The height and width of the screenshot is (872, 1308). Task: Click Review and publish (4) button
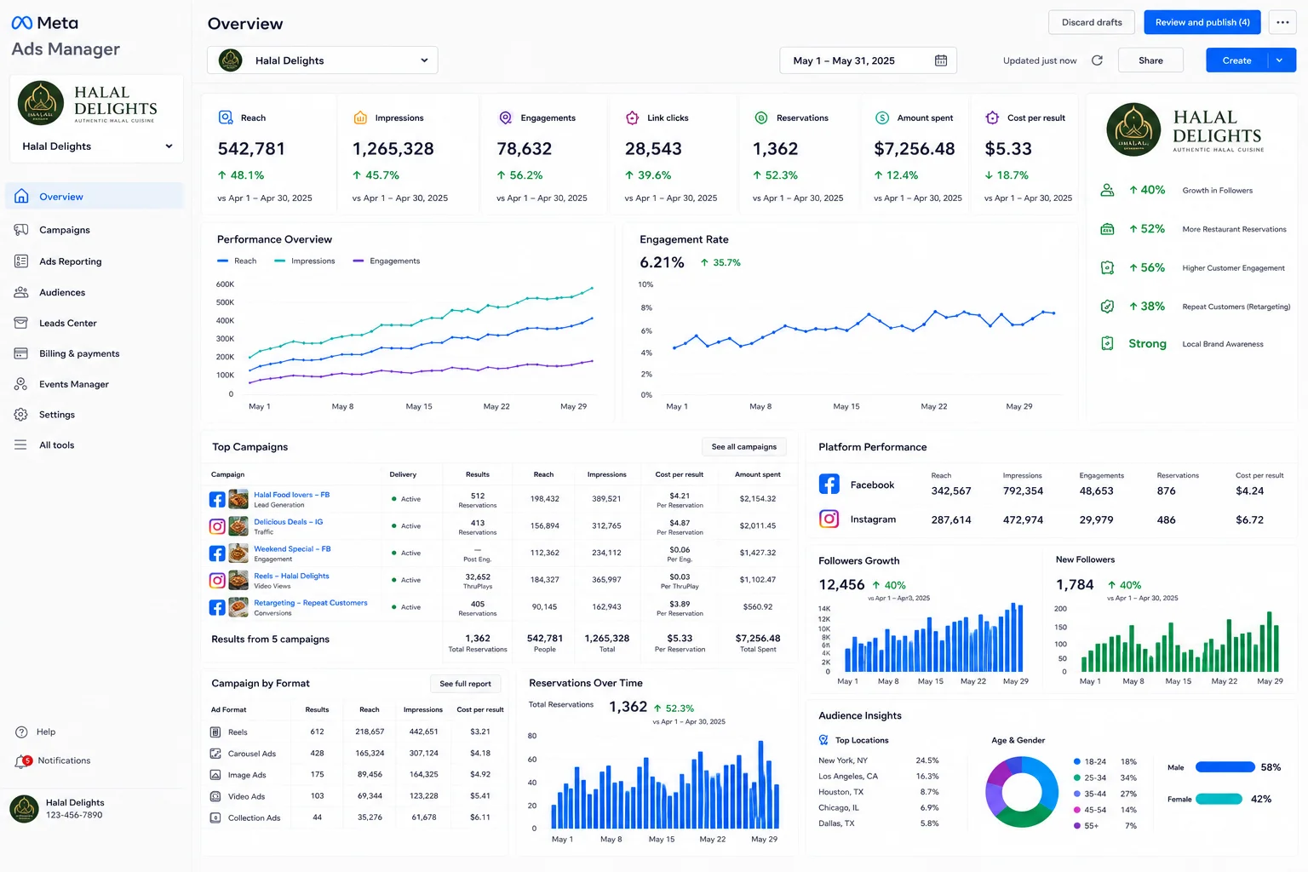[x=1202, y=22]
